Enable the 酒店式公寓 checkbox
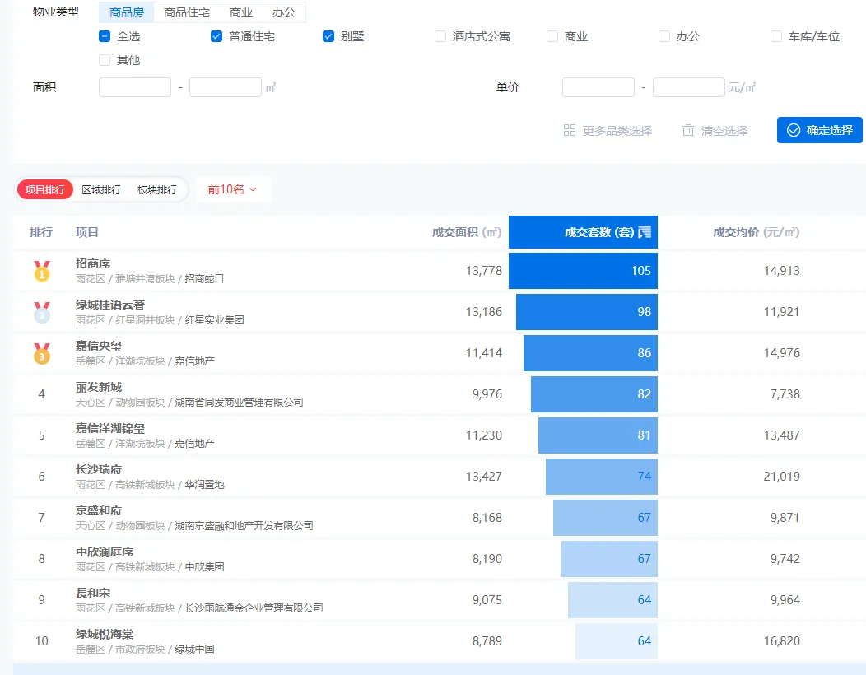The height and width of the screenshot is (675, 866). click(x=440, y=36)
